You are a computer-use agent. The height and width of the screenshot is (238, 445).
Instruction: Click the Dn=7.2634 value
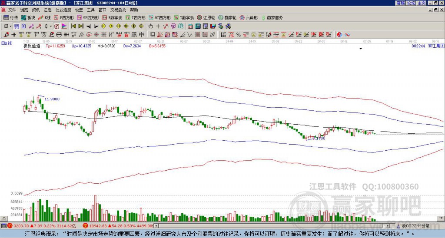[131, 46]
